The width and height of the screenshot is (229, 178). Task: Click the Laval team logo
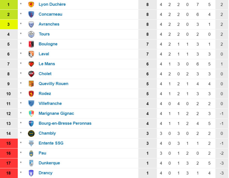click(31, 54)
